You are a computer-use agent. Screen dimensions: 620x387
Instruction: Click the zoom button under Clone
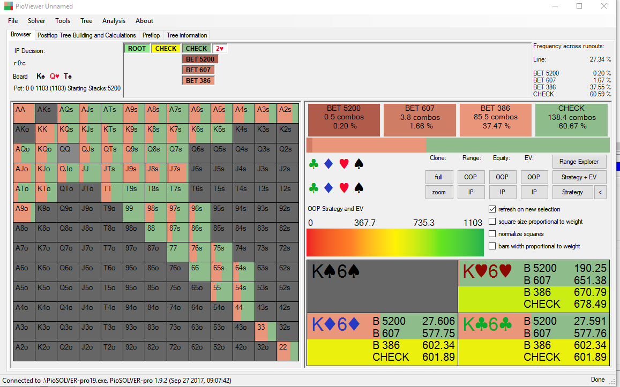point(439,192)
